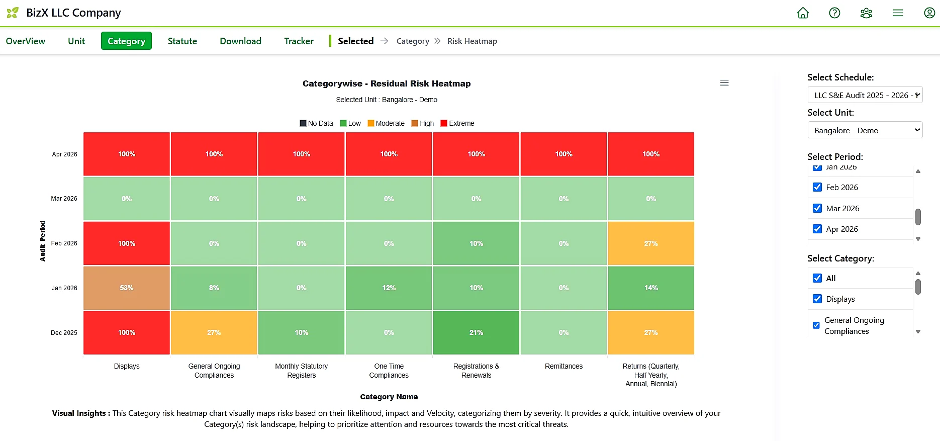Toggle Moderate legend swatch

[x=371, y=123]
